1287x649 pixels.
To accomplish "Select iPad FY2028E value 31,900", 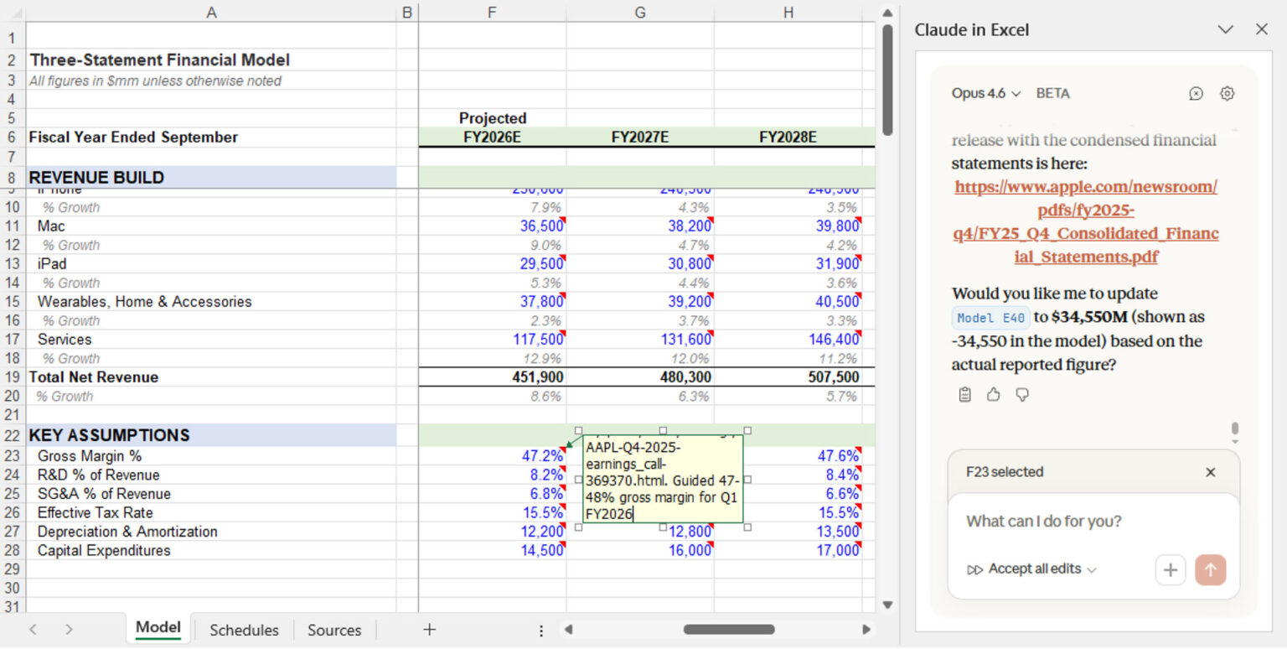I will pos(788,264).
